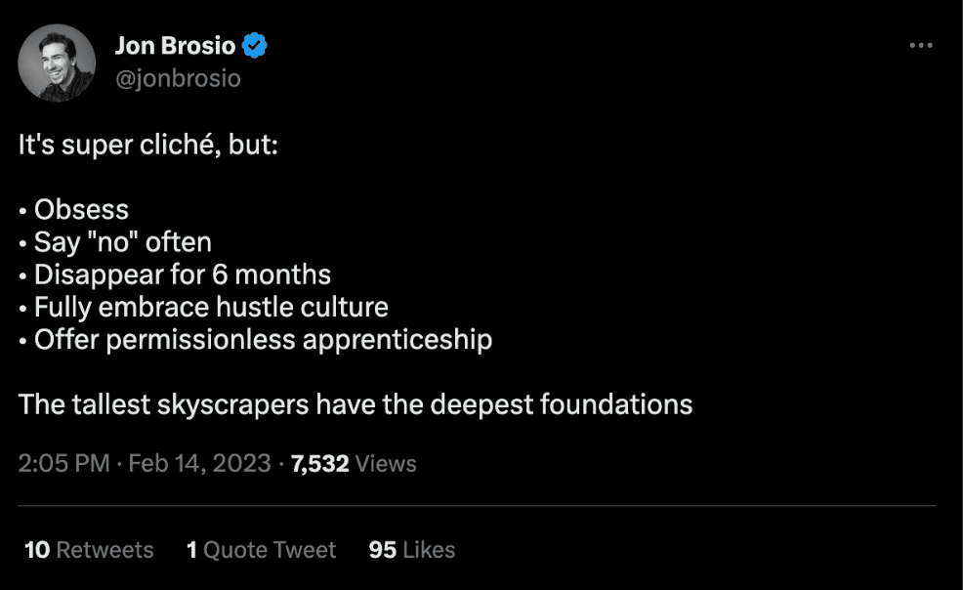Click the Jon Brosio display name
This screenshot has width=963, height=590.
pos(175,45)
